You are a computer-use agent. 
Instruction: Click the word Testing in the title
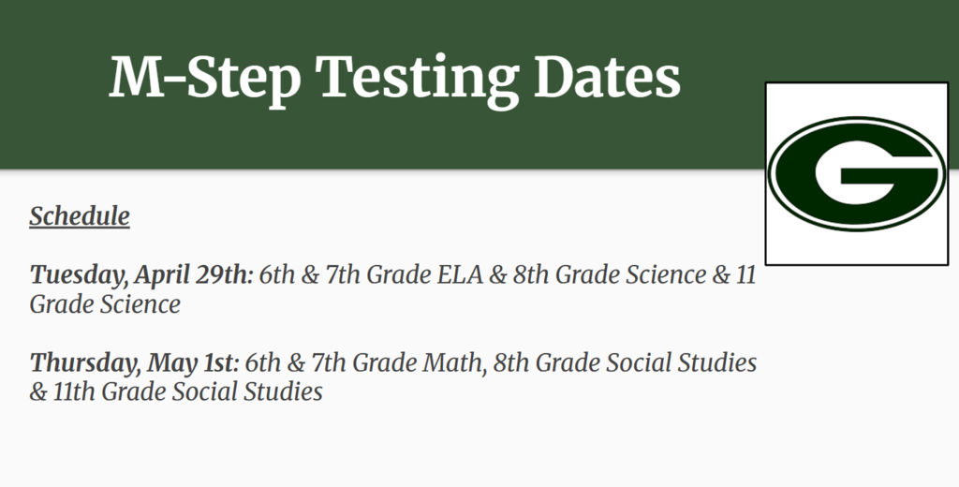[417, 80]
